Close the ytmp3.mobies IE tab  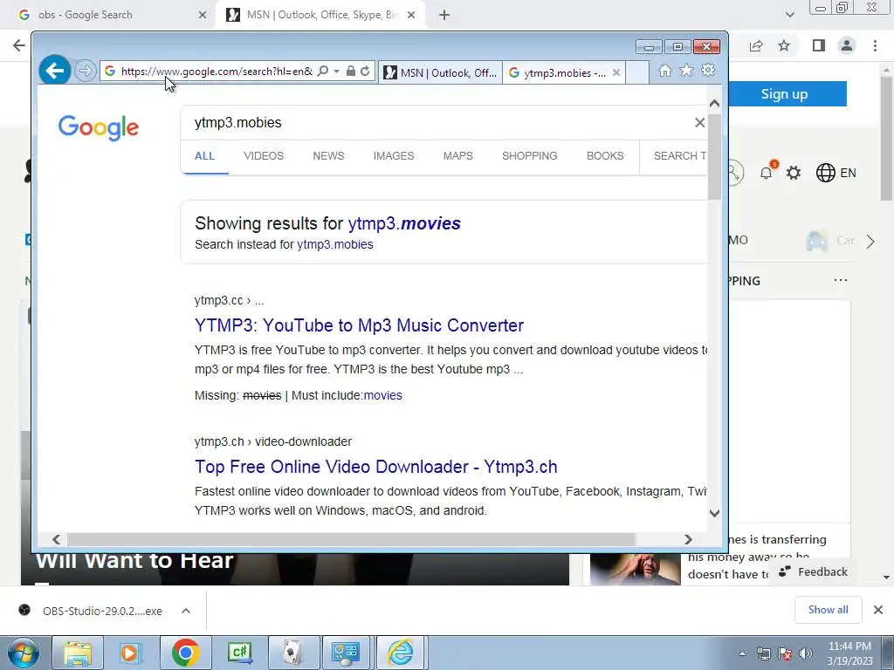click(616, 73)
